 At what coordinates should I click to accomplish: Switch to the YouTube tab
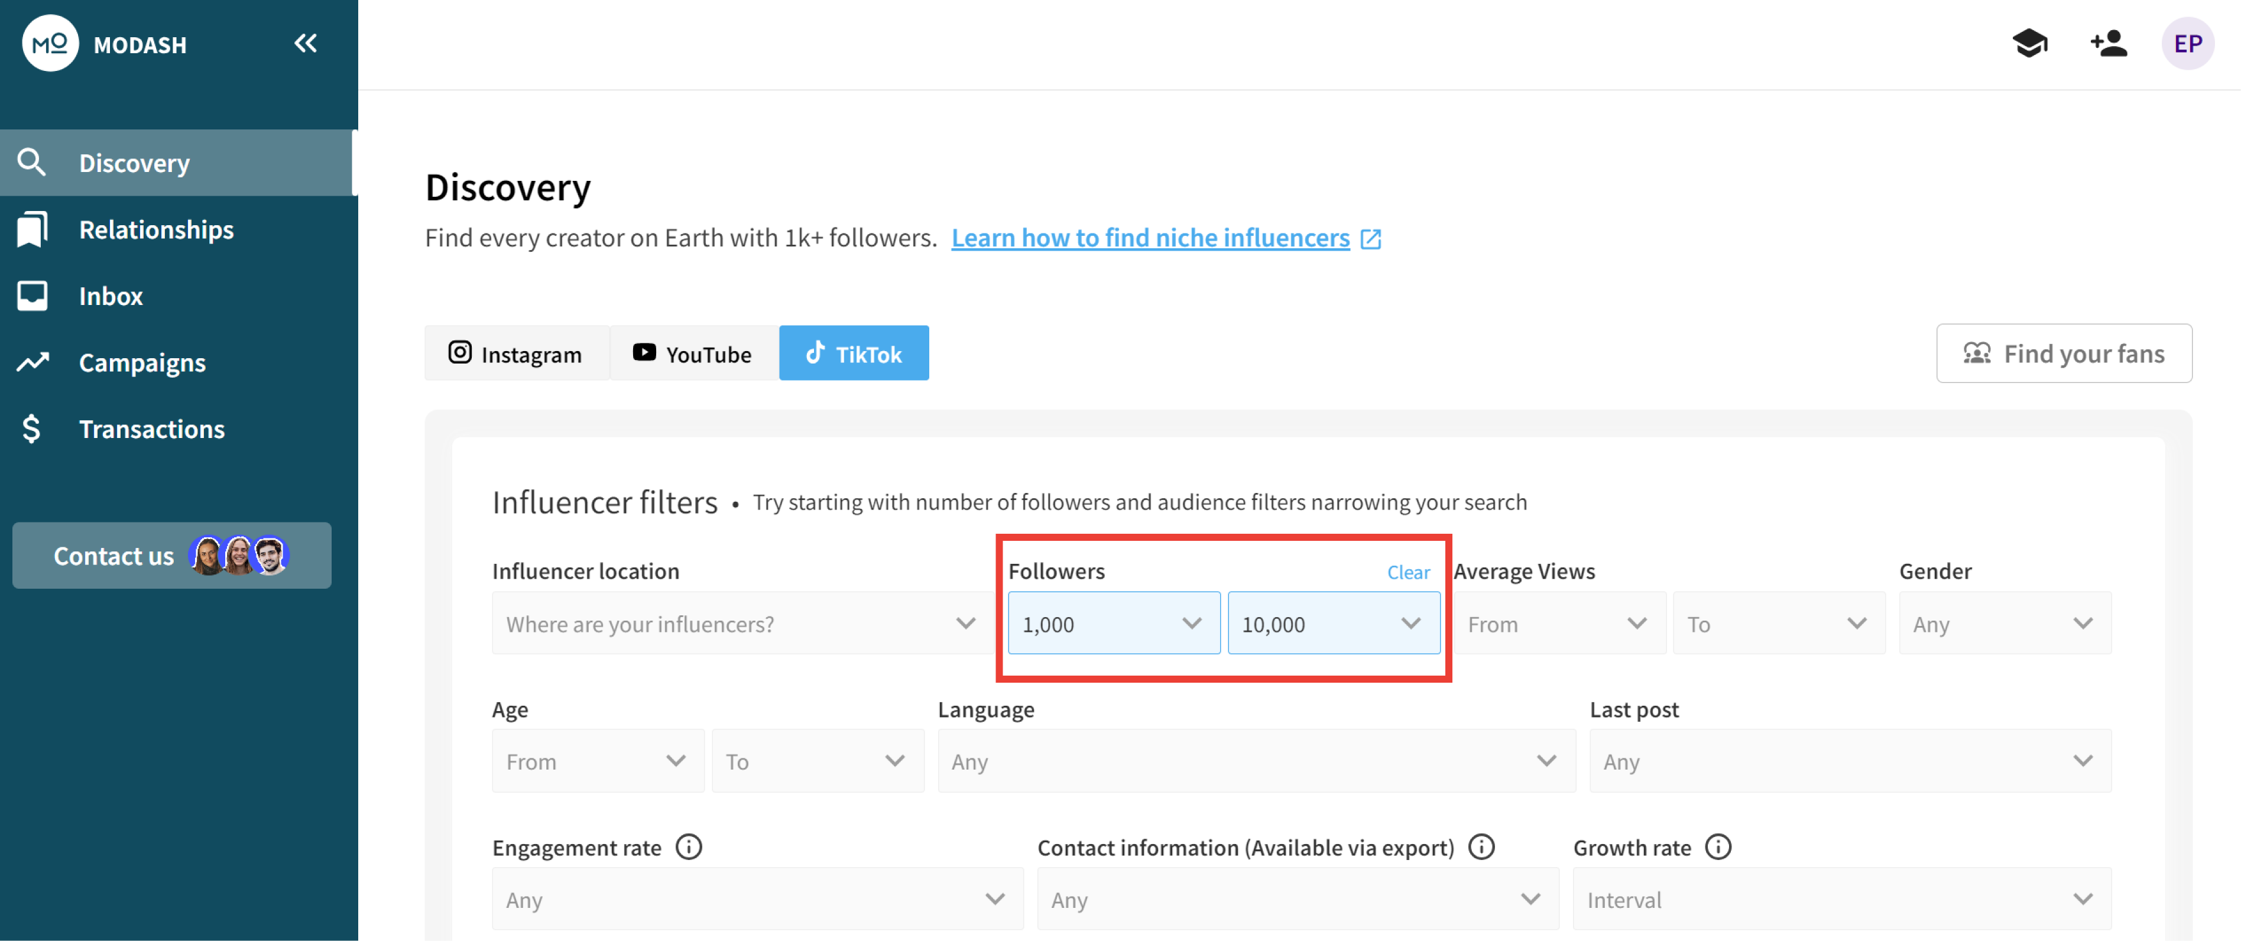pyautogui.click(x=693, y=353)
